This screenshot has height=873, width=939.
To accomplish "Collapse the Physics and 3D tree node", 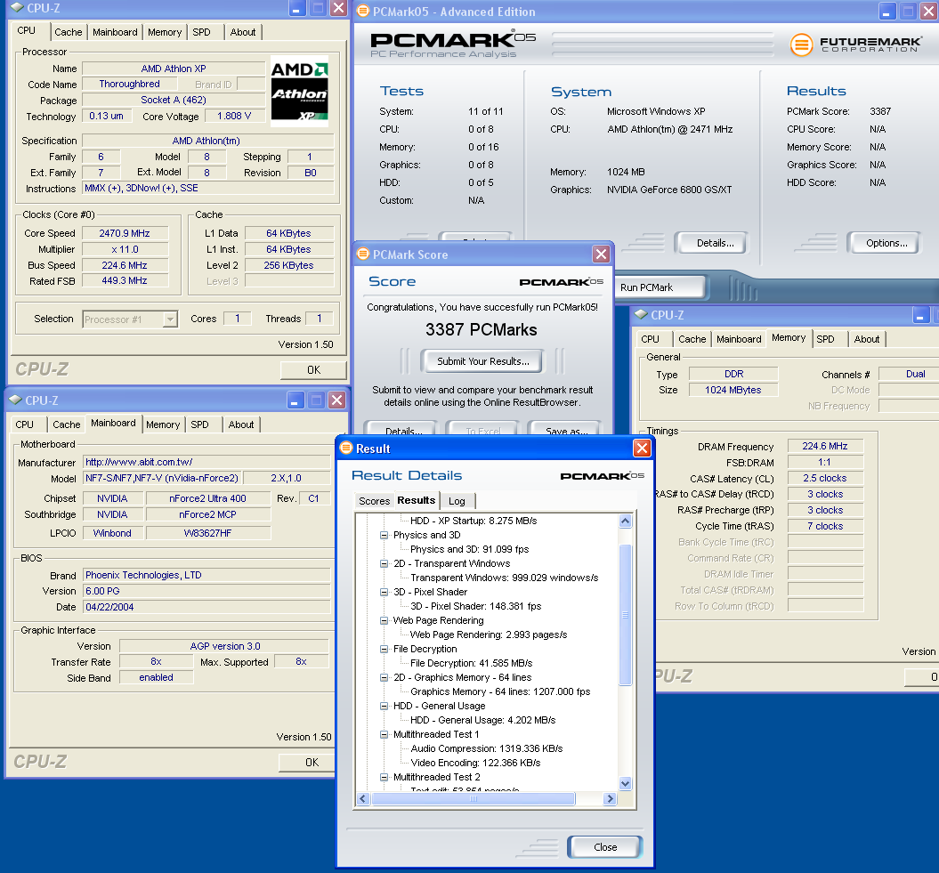I will pyautogui.click(x=384, y=536).
